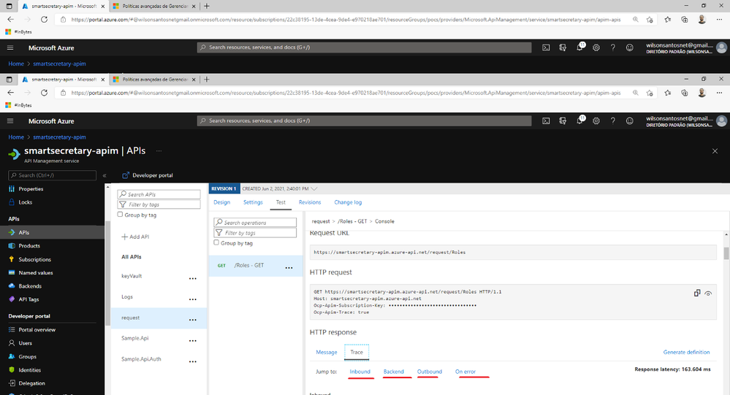Jump to the Backend trace section
Image resolution: width=730 pixels, height=395 pixels.
click(393, 372)
